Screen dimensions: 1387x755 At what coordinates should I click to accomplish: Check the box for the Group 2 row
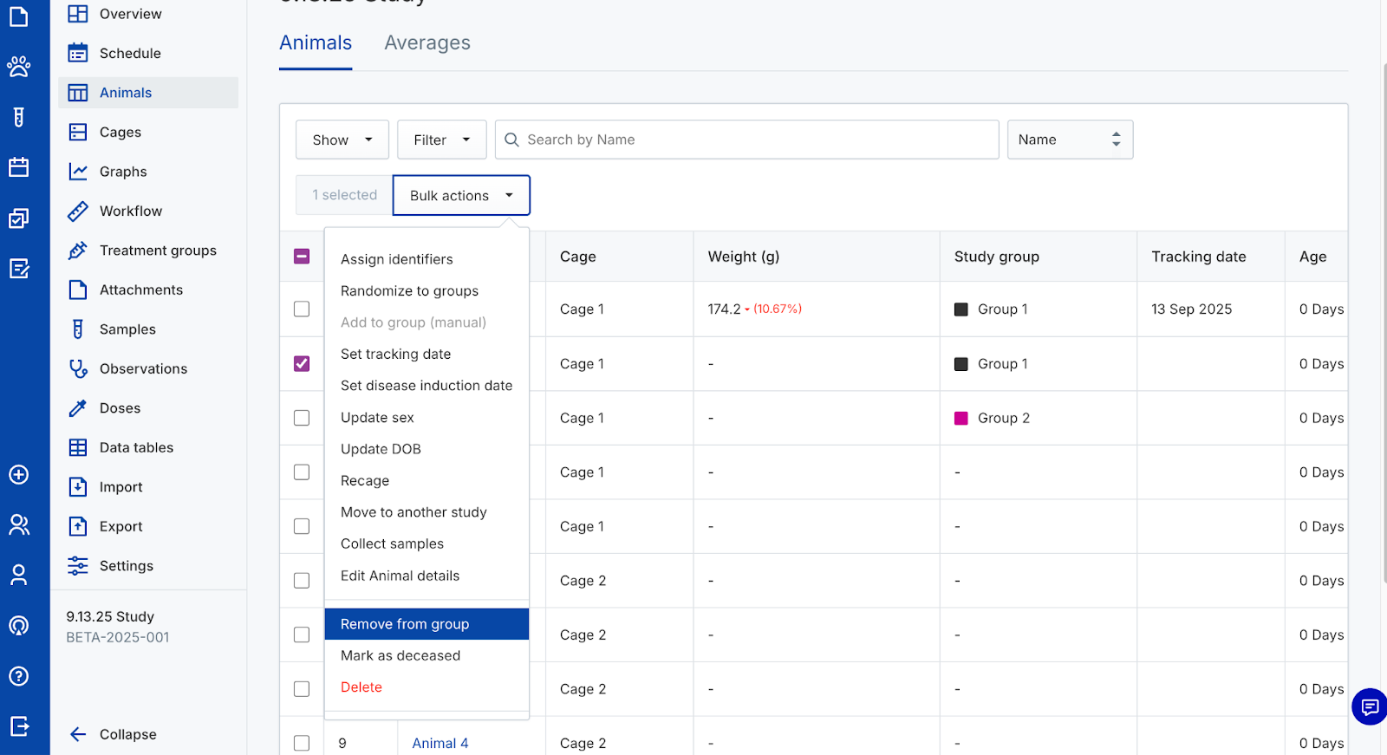click(302, 418)
